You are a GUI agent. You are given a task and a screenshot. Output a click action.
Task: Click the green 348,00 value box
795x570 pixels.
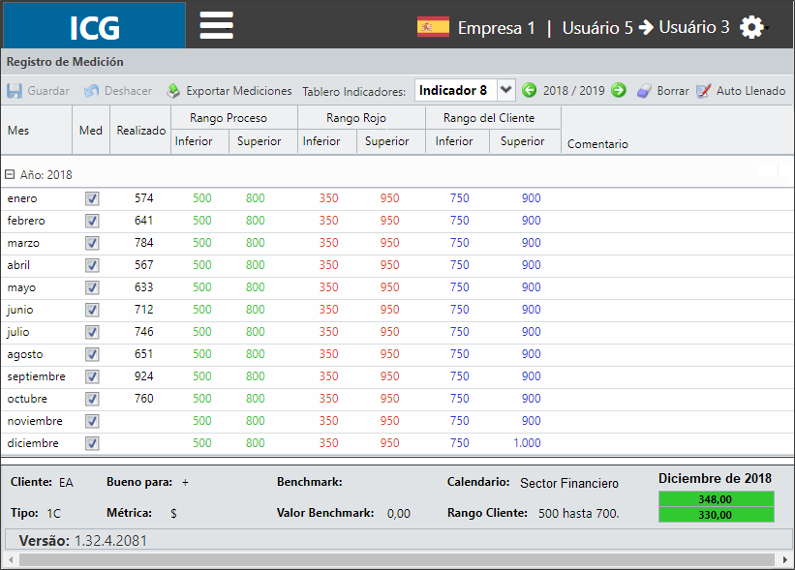716,499
